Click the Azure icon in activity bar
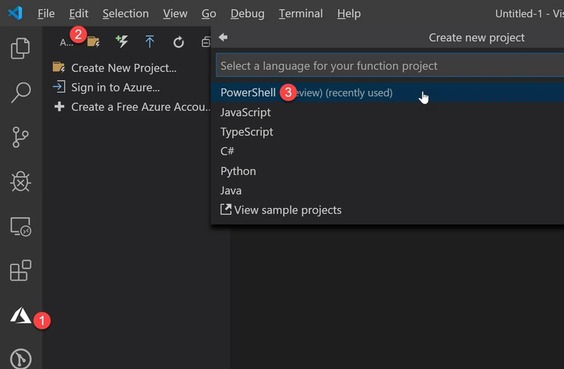 tap(21, 316)
